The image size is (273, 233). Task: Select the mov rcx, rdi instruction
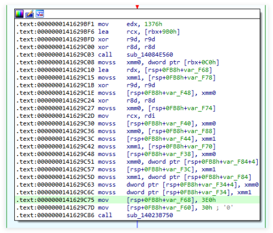pos(127,116)
